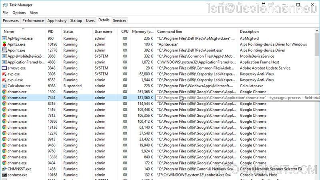The width and height of the screenshot is (320, 180).
Task: Open the View menu
Action: coord(34,13)
